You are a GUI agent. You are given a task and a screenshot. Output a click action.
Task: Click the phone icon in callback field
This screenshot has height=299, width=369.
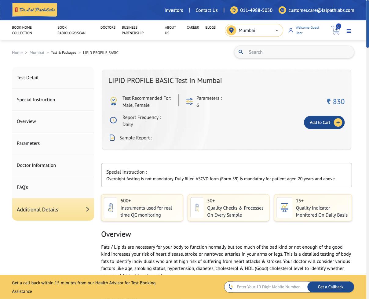click(x=231, y=287)
